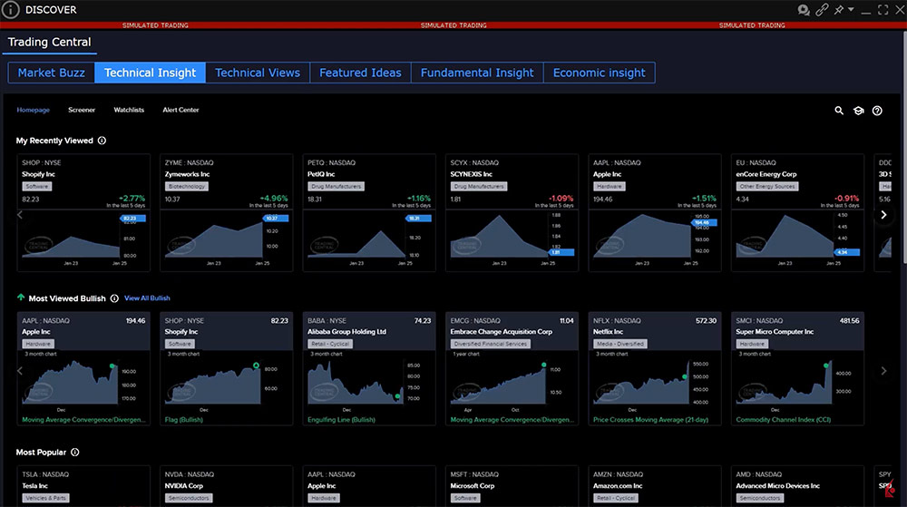
Task: Click Retail - Cyclical tag on Alibaba card
Action: click(330, 344)
